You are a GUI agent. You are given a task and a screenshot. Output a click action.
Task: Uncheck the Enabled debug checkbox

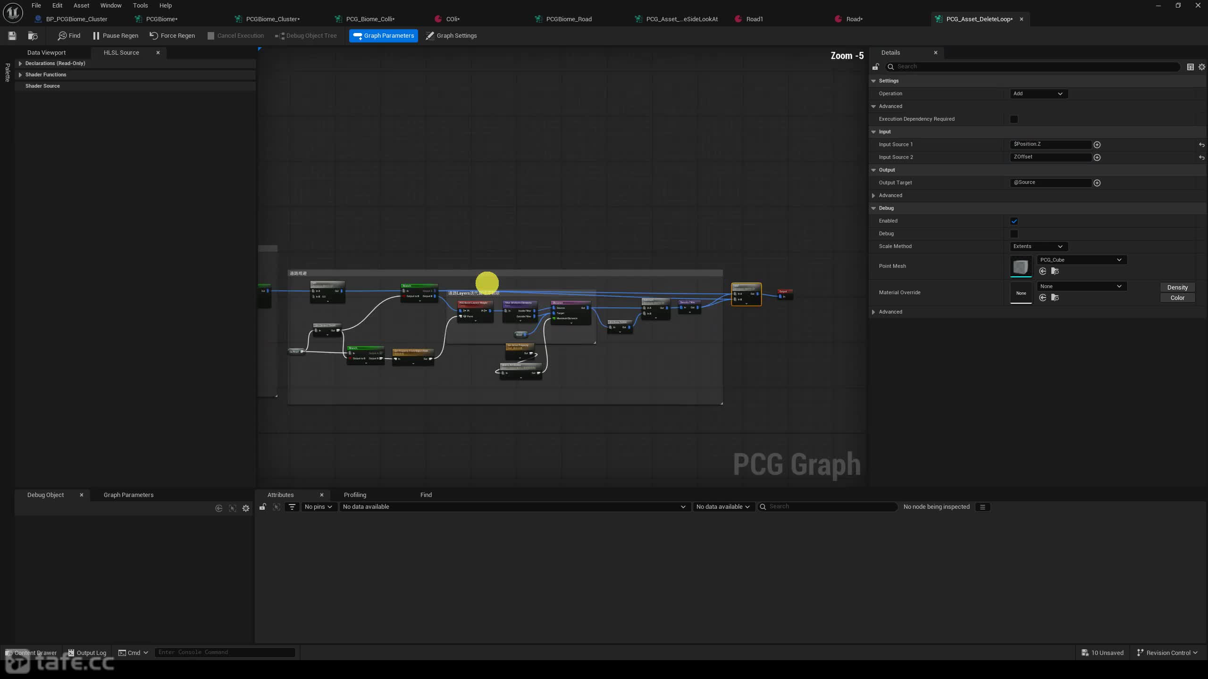click(1014, 221)
